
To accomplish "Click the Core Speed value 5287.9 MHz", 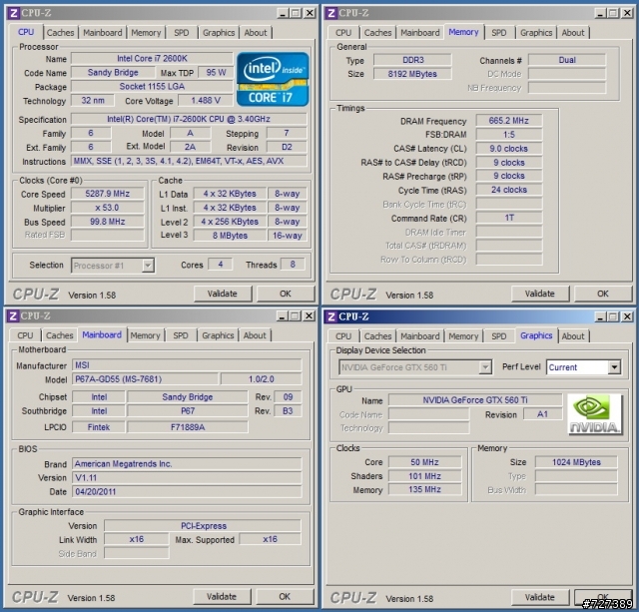I will tap(108, 194).
